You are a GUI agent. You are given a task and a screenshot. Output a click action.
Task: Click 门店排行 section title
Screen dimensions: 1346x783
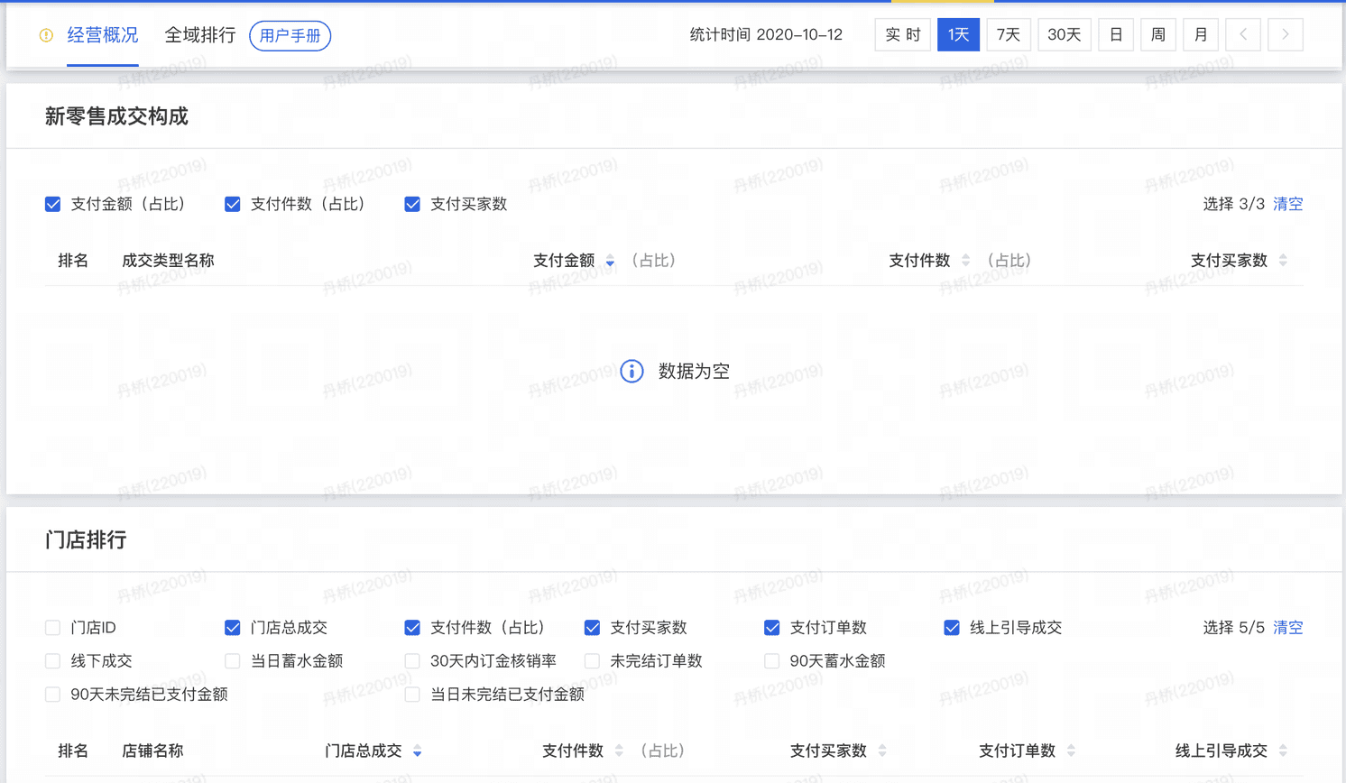pos(86,540)
